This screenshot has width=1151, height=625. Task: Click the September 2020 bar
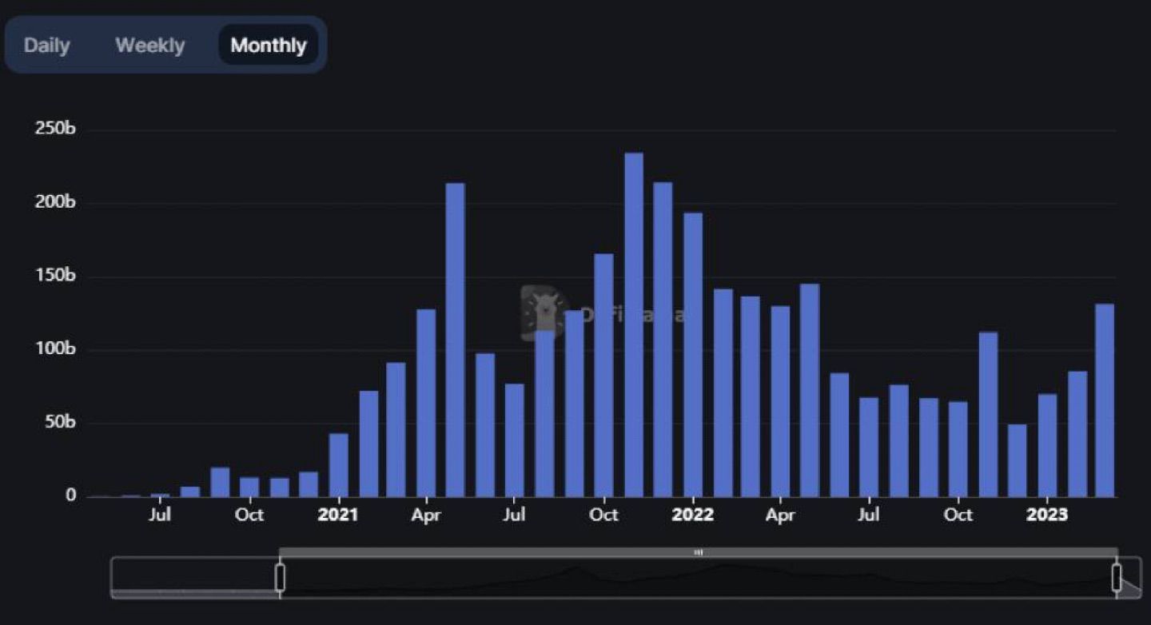(x=220, y=482)
